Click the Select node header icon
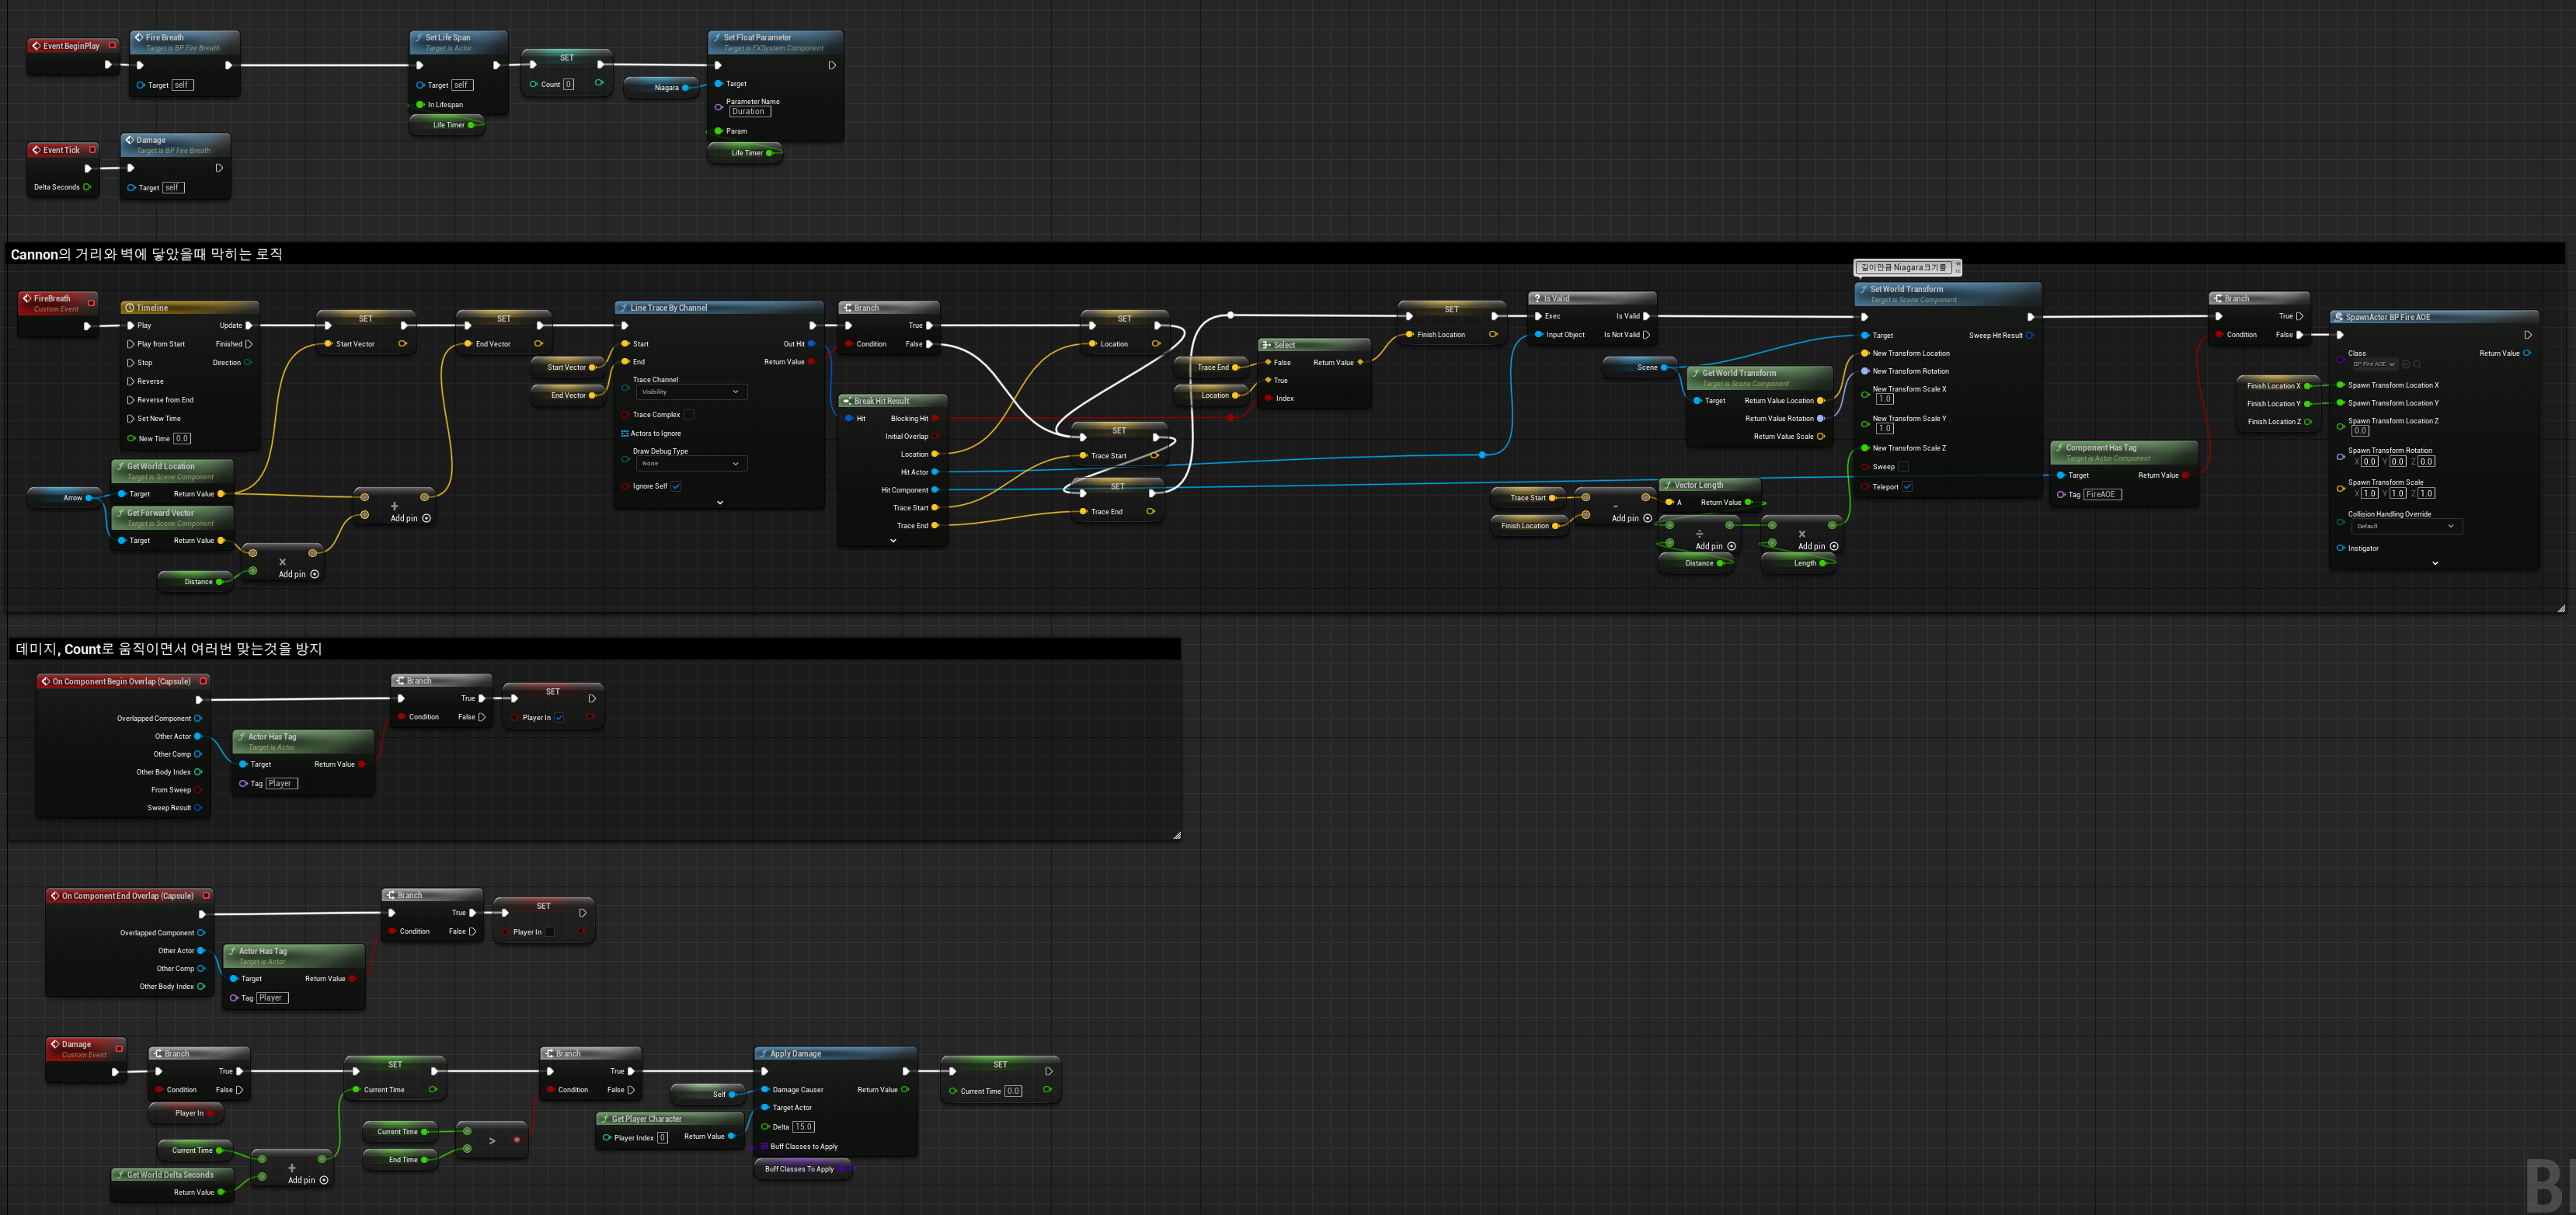 point(1266,345)
